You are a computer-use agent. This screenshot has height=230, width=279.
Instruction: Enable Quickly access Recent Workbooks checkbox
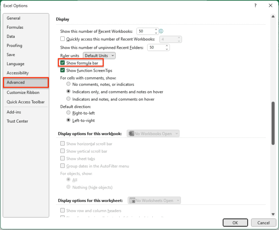(62, 39)
